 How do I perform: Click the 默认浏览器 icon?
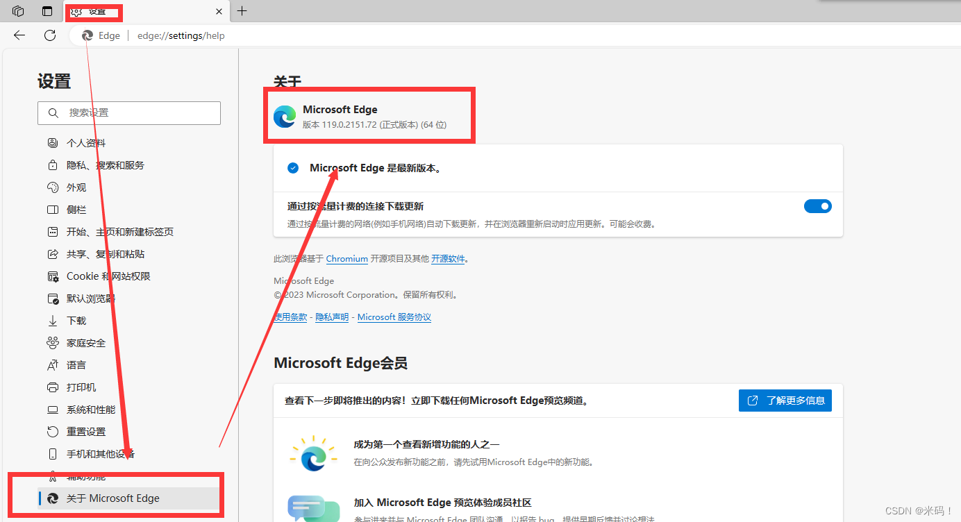[x=53, y=298]
